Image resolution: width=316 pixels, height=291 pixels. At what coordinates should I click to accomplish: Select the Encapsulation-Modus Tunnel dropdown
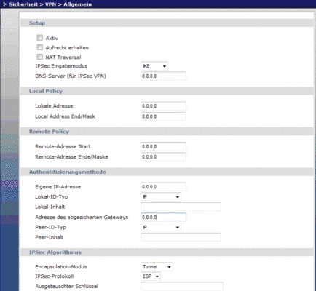point(157,267)
